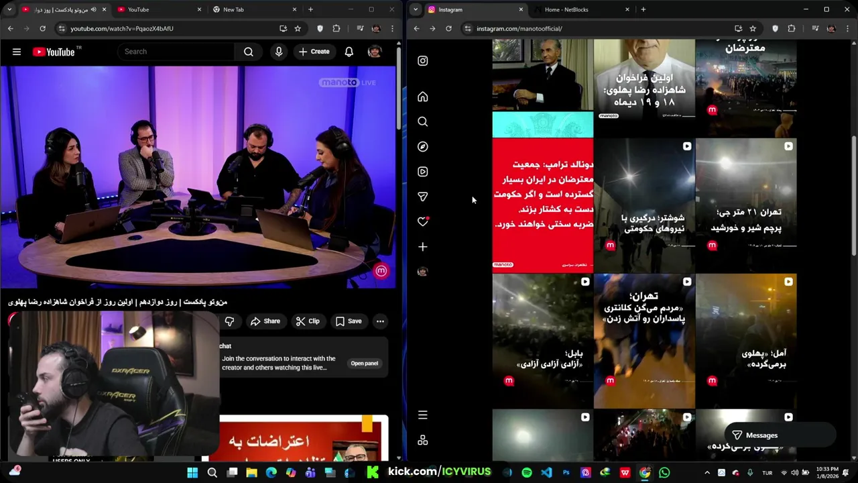This screenshot has width=858, height=483.
Task: Open the tab search dropdown in the YouTube window
Action: pos(10,9)
